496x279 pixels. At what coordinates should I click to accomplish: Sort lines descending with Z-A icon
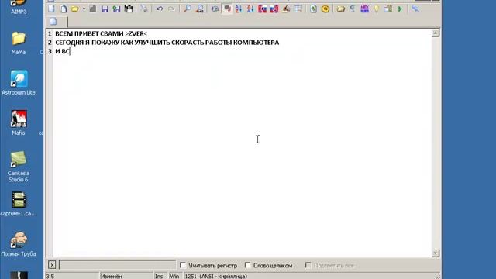[250, 9]
